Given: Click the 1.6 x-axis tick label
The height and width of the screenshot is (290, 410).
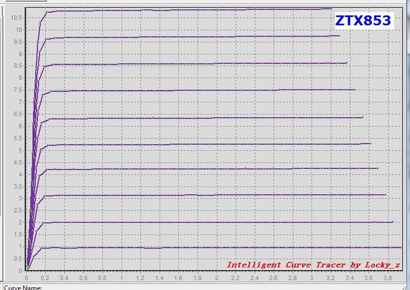Looking at the screenshot, I should pyautogui.click(x=178, y=278).
